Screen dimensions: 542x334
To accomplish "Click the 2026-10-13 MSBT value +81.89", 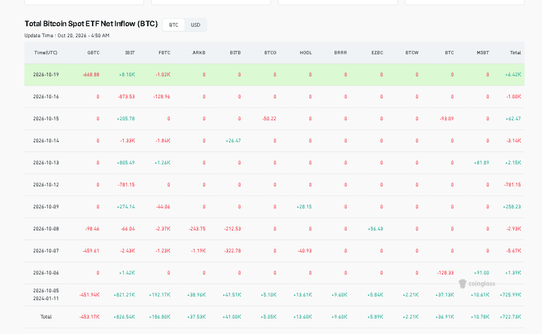I will (481, 162).
